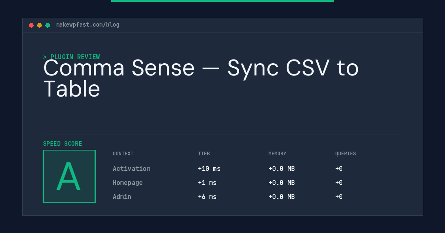The height and width of the screenshot is (233, 445).
Task: Click the QUERIES column header
Action: tap(346, 154)
